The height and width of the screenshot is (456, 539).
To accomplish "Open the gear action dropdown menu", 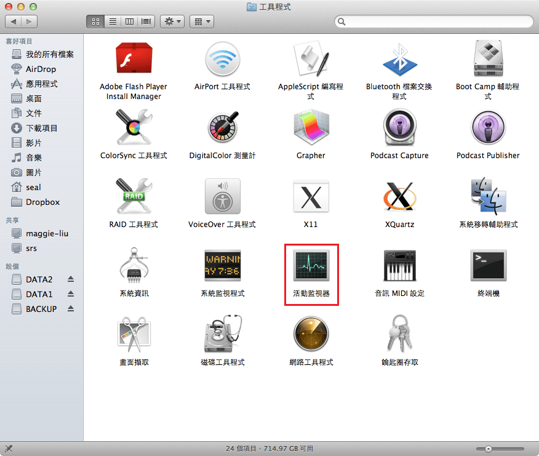I will pyautogui.click(x=172, y=22).
